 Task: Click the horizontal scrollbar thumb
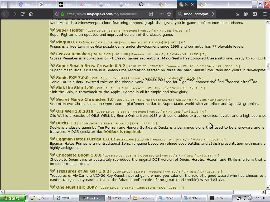[119, 192]
